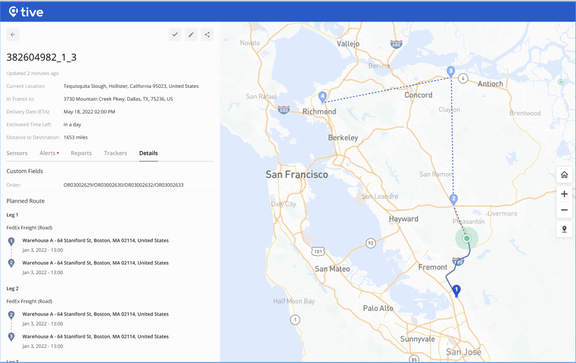The width and height of the screenshot is (576, 363).
Task: Click the Highway 101 shield on map
Action: [x=318, y=251]
